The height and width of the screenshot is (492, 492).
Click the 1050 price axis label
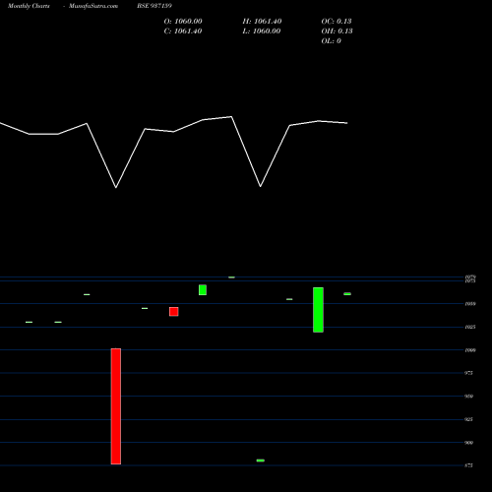tap(470, 304)
